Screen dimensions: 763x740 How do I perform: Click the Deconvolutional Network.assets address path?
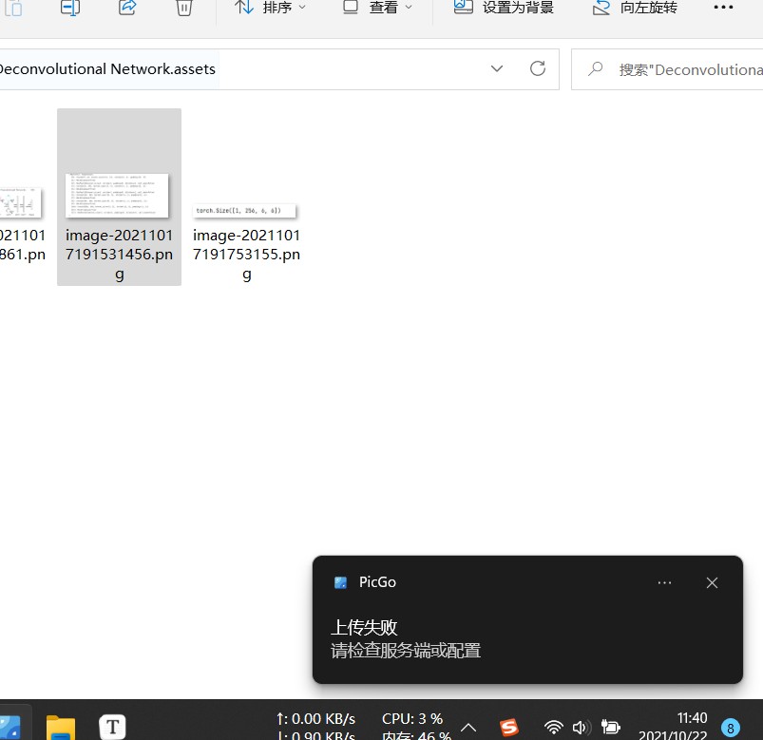click(x=107, y=69)
